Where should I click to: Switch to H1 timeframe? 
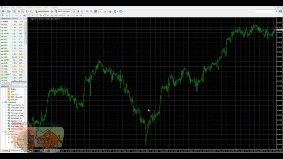(x=64, y=15)
